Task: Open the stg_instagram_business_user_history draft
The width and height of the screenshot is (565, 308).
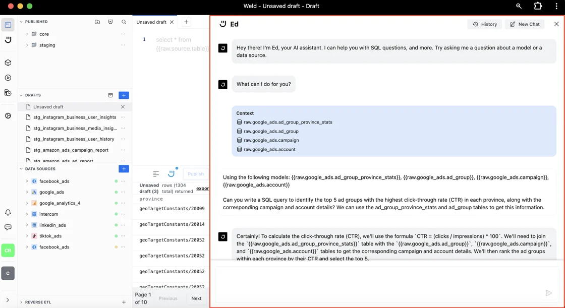Action: 74,139
